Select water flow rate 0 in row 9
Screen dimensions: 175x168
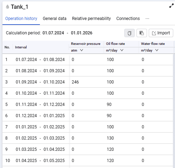[156, 149]
